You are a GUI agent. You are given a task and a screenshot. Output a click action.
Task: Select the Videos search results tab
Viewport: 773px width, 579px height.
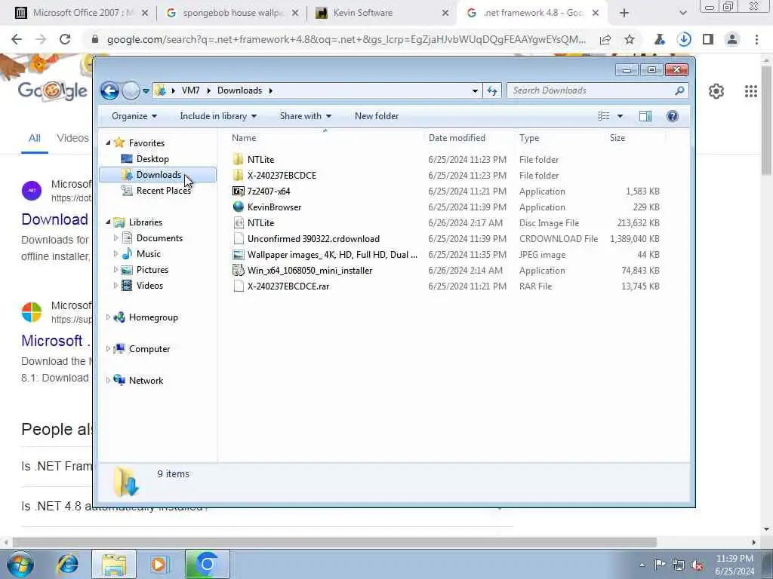coord(72,139)
